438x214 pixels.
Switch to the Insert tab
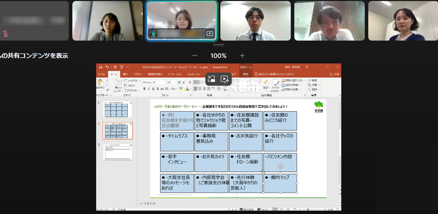click(126, 74)
